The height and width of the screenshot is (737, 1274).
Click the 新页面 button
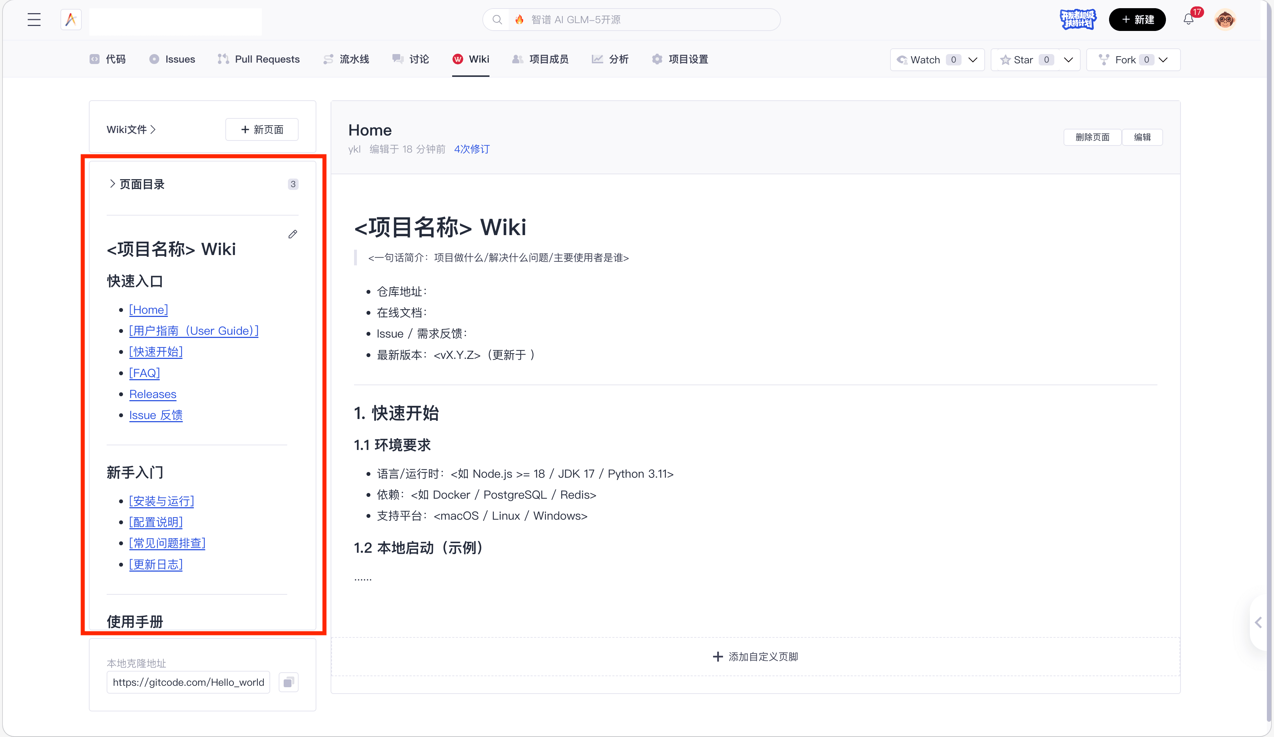262,129
